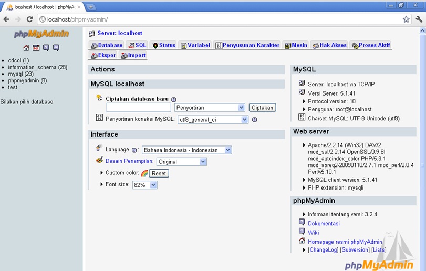Click the server icon beside Server: localhost via TCP/IP

[x=302, y=83]
